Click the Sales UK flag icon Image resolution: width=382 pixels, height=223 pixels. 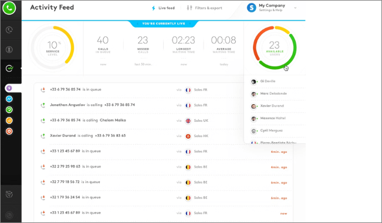click(x=188, y=121)
